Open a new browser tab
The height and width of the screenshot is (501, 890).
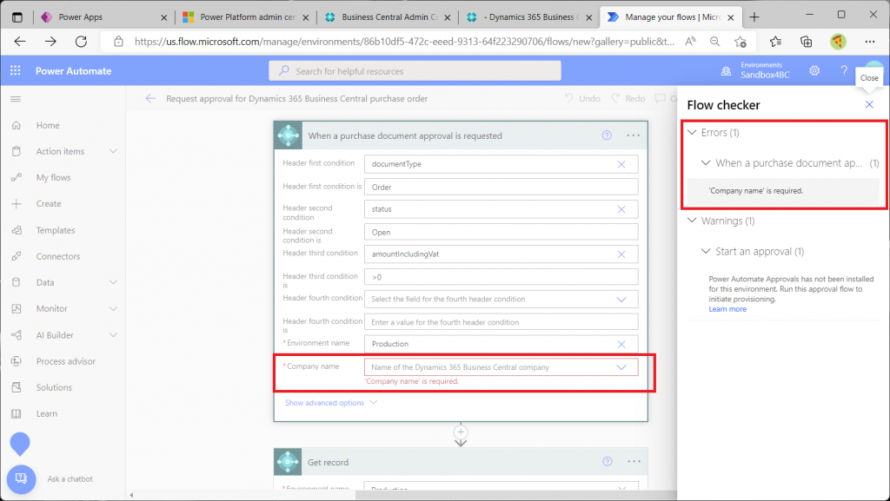click(754, 17)
